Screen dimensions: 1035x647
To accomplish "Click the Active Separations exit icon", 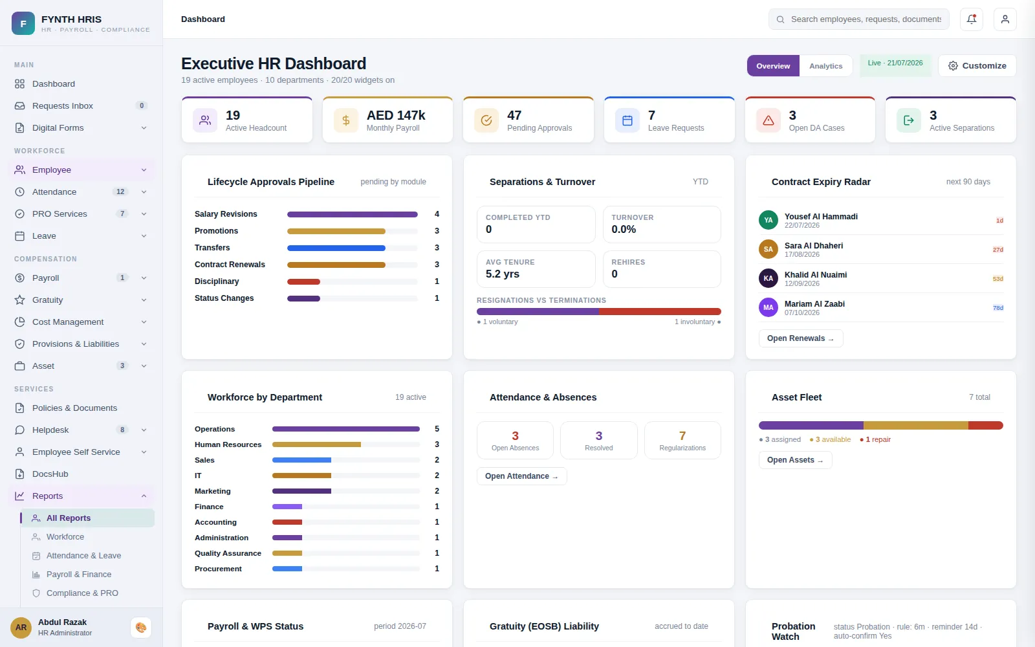I will pos(909,120).
